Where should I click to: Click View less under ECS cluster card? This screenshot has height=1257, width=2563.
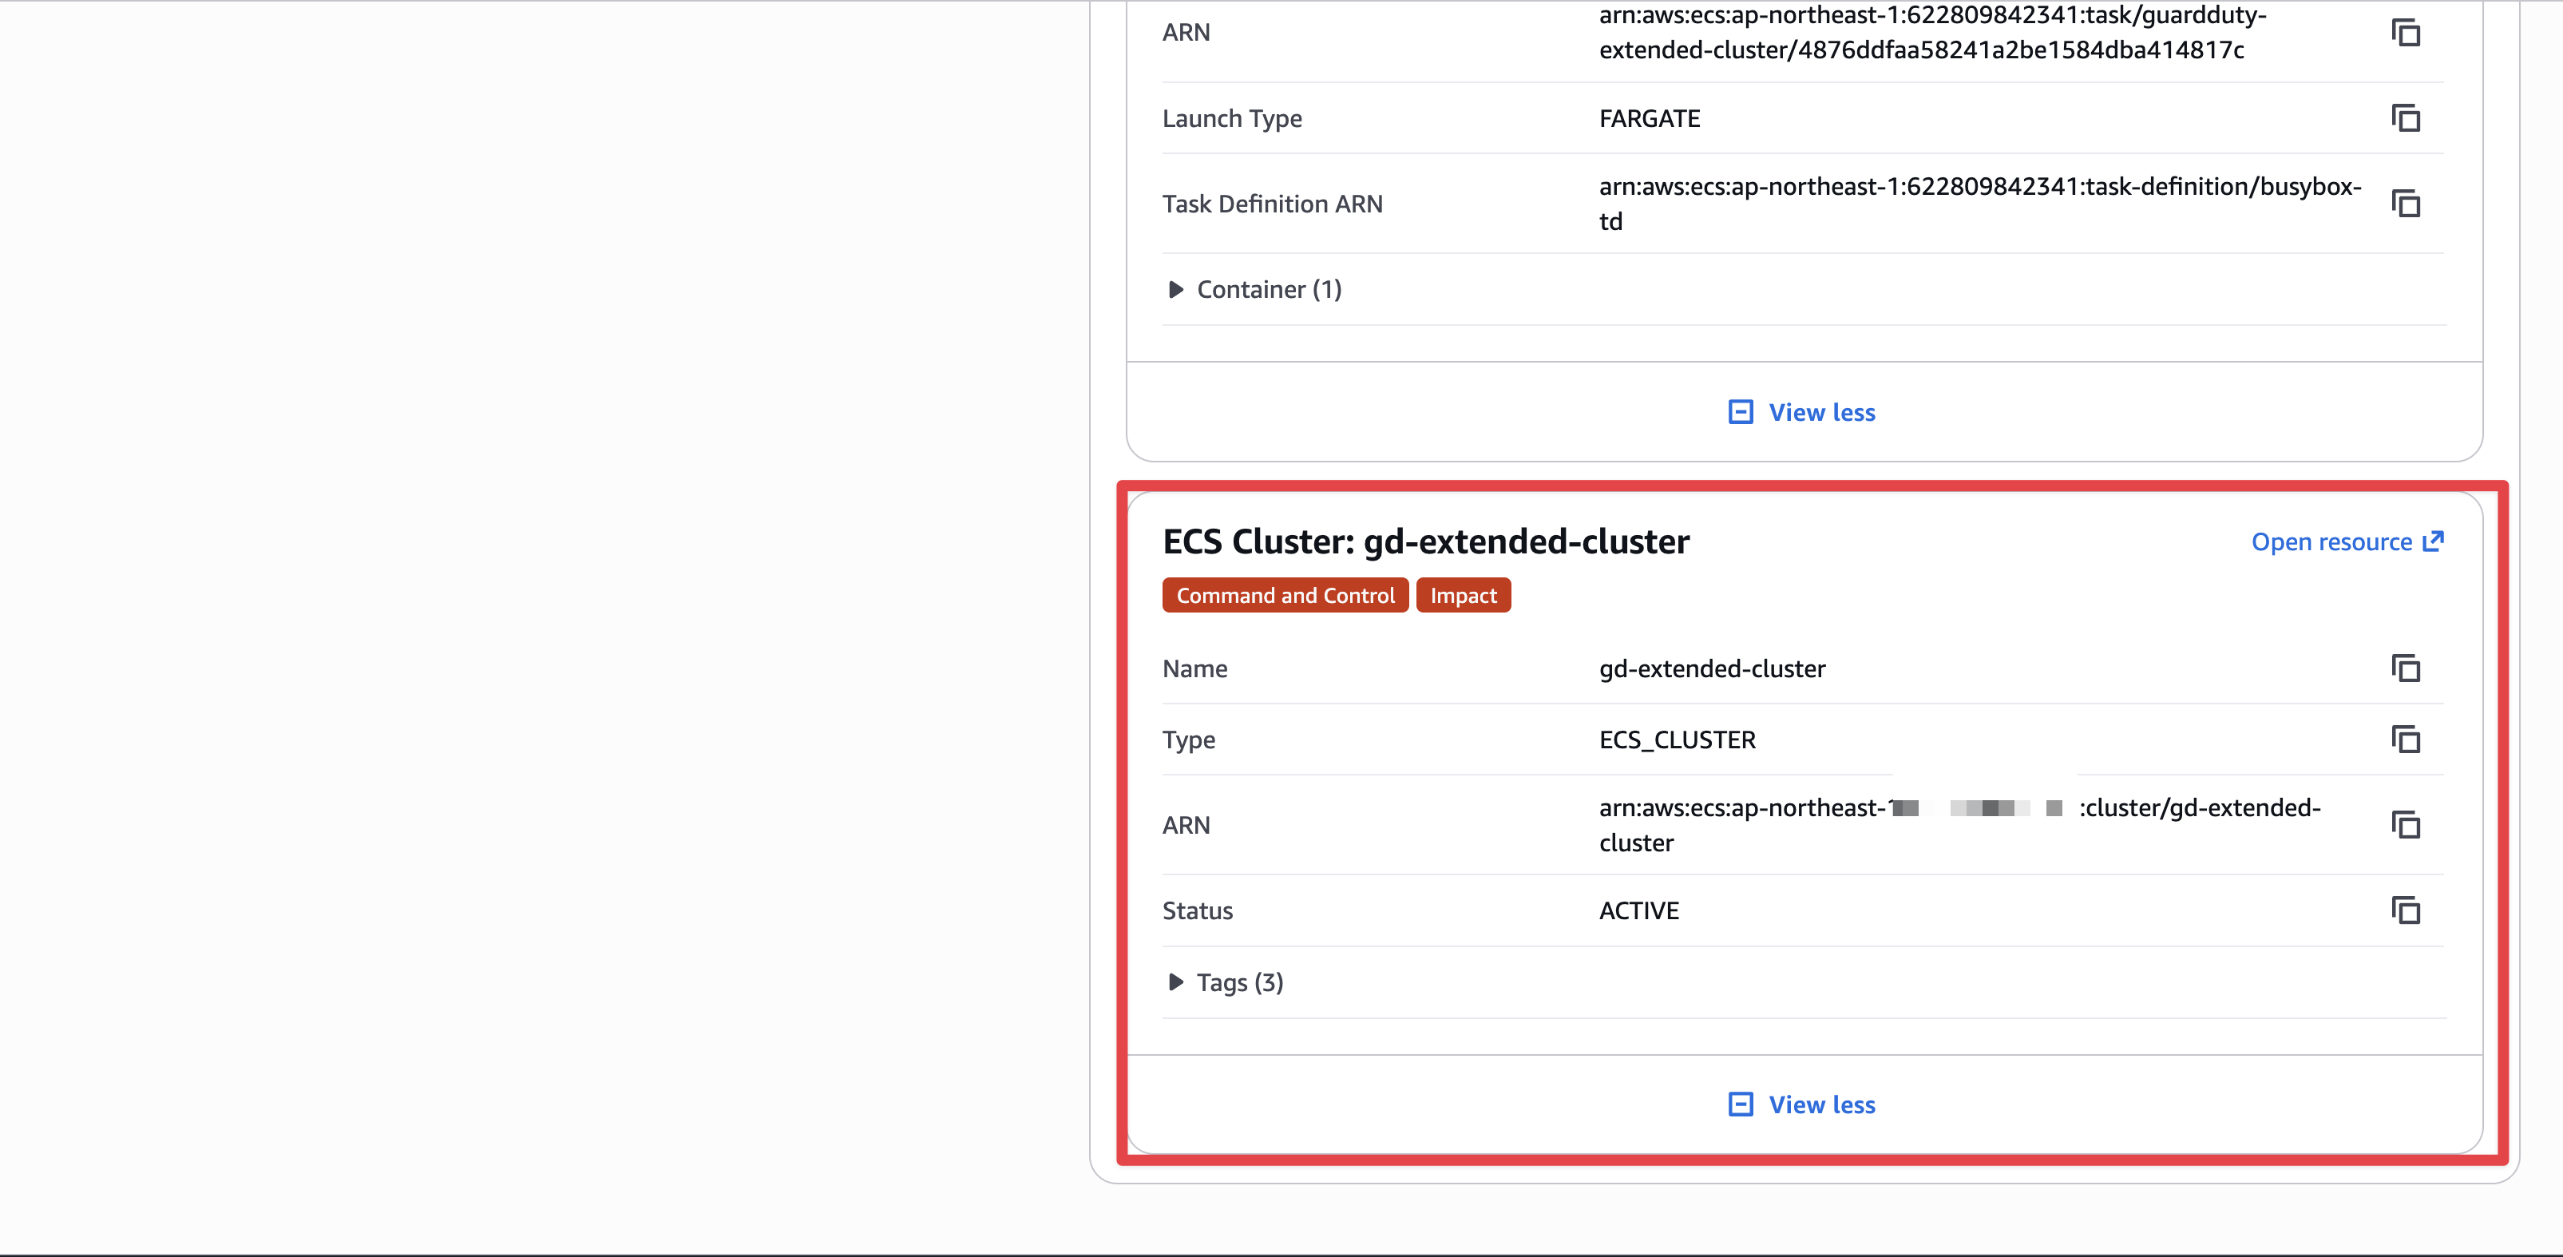(x=1820, y=1104)
